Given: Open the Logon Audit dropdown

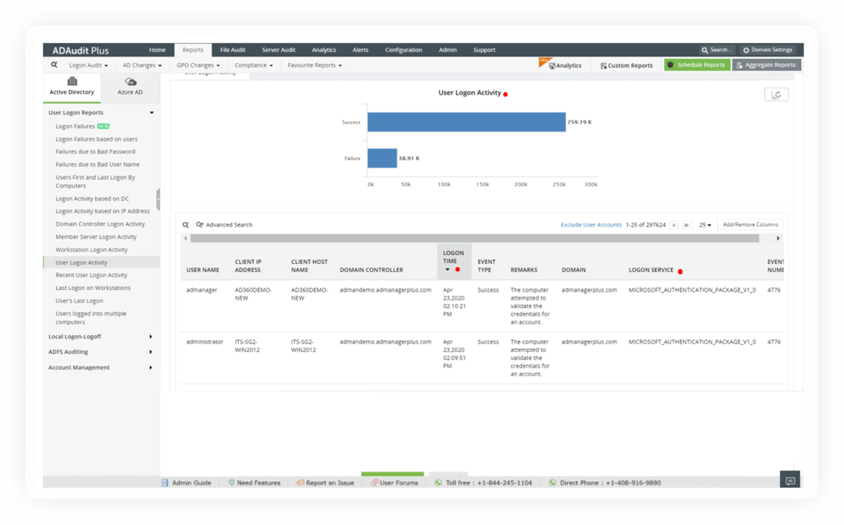Looking at the screenshot, I should (x=88, y=65).
